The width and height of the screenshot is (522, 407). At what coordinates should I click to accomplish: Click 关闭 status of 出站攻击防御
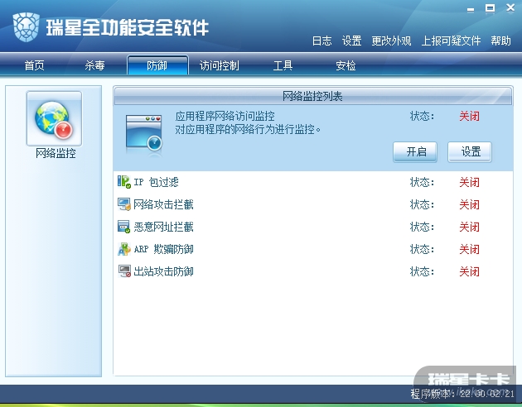click(470, 271)
